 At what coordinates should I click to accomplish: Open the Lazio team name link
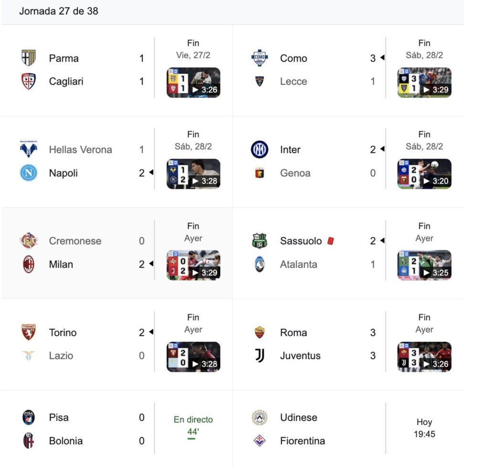pyautogui.click(x=61, y=356)
